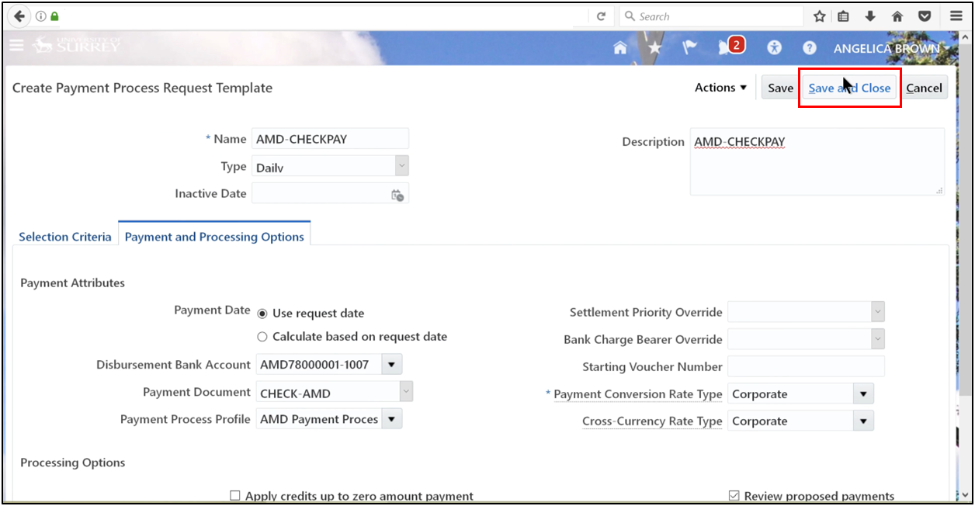
Task: Open Favorites using the star icon
Action: (x=654, y=47)
